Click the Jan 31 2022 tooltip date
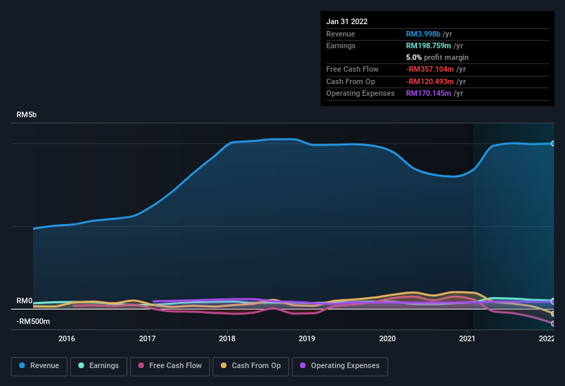 point(347,21)
